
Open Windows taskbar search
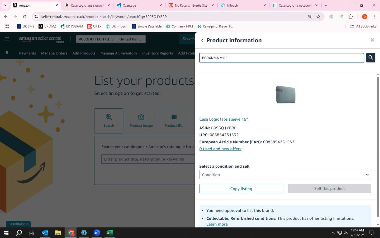pos(19,233)
